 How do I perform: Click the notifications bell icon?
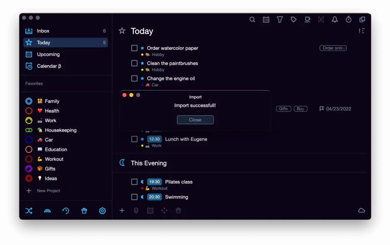(334, 20)
